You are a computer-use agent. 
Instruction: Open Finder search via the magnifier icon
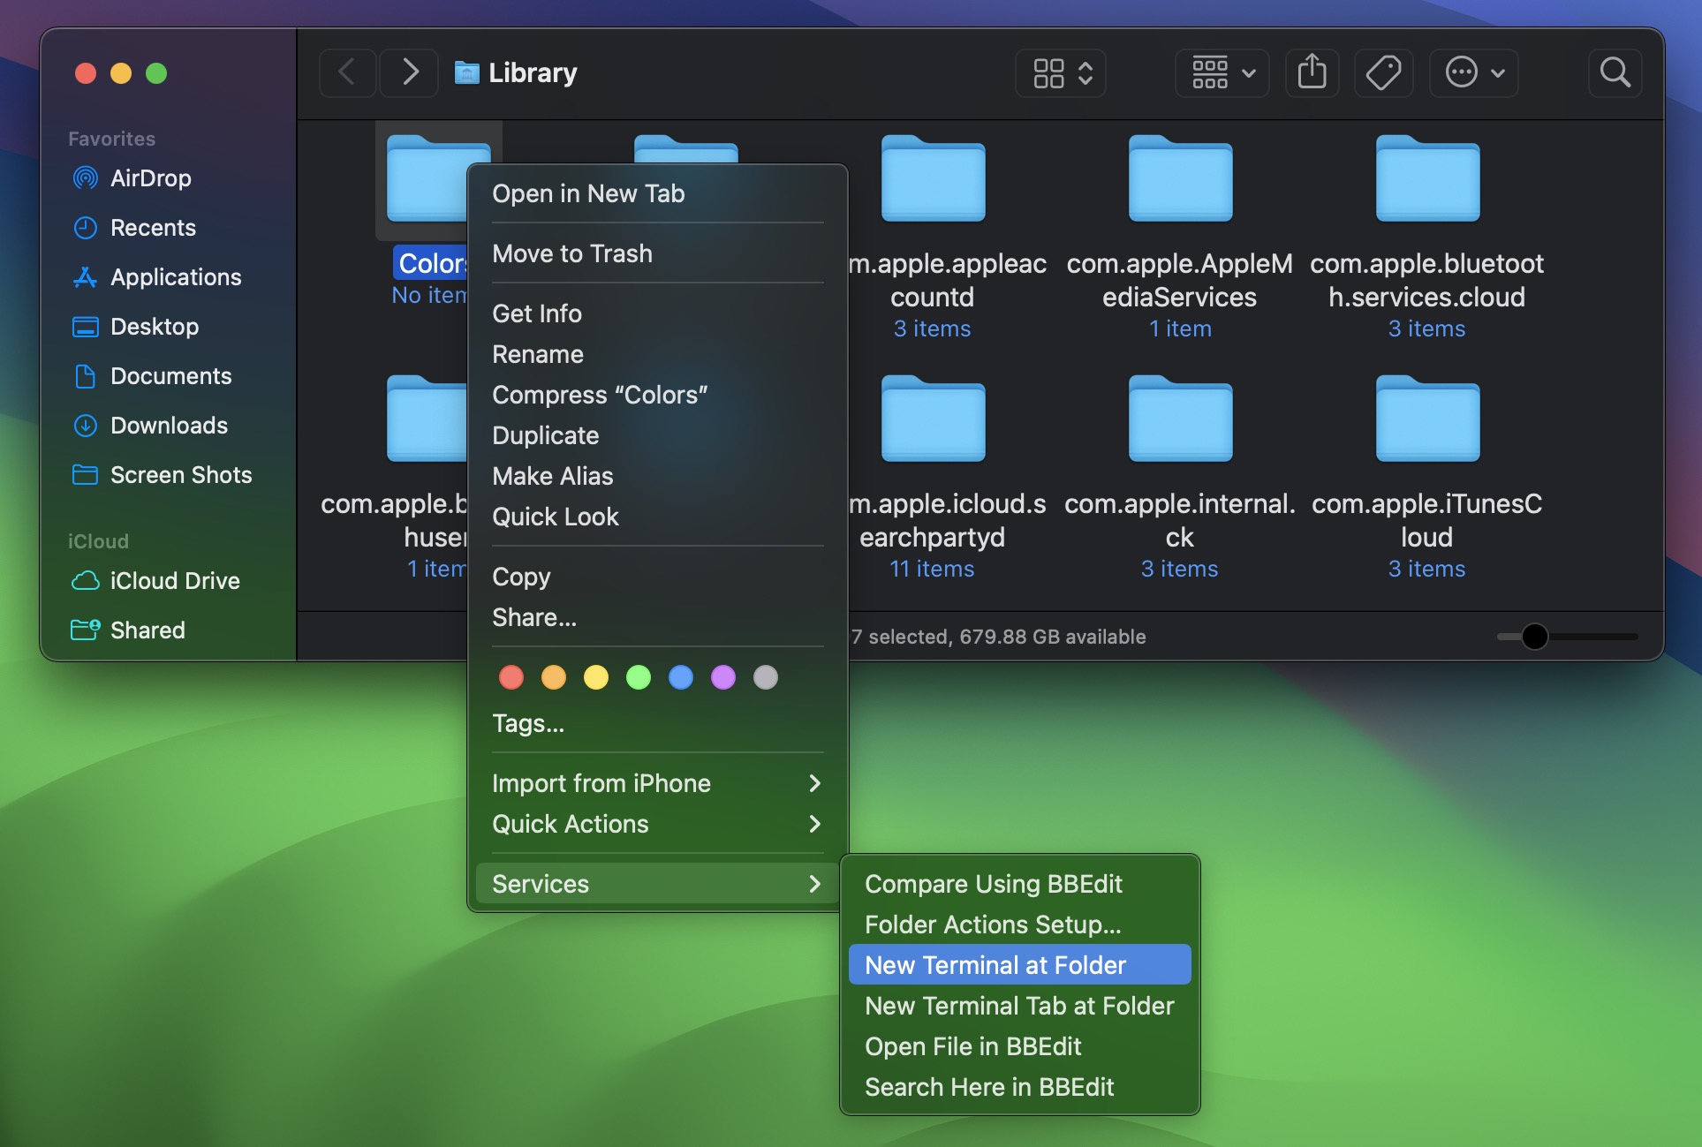coord(1615,72)
